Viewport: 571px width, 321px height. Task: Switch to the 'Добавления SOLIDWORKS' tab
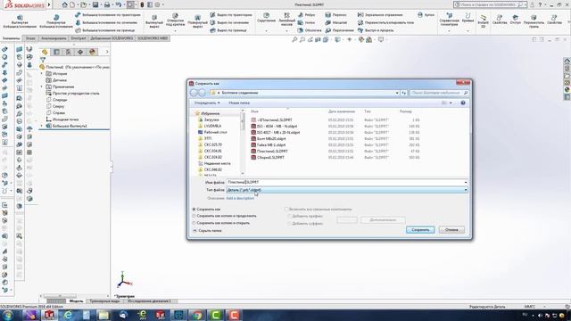(x=112, y=38)
